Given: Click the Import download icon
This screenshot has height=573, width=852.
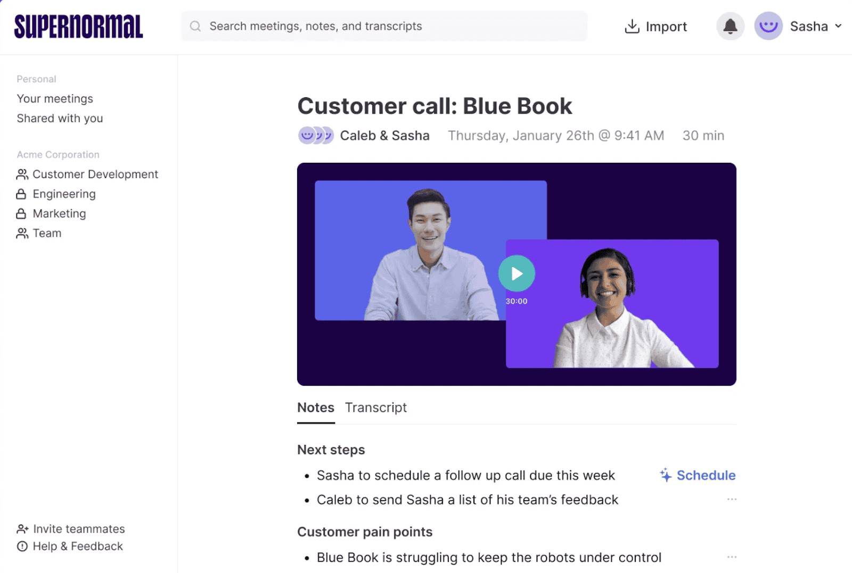Looking at the screenshot, I should pyautogui.click(x=632, y=26).
